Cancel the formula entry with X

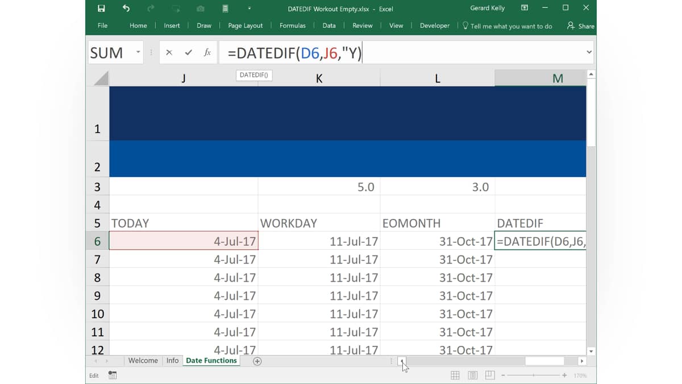[x=169, y=52]
